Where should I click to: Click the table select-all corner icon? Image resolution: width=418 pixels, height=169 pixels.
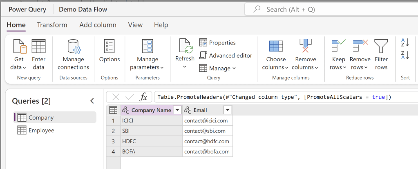coord(113,110)
